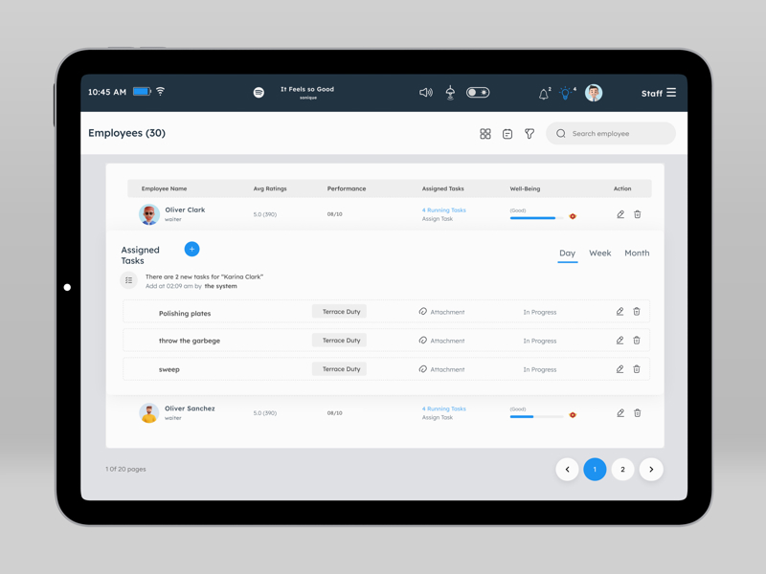Open the employee filter icon
The height and width of the screenshot is (574, 766).
coord(529,134)
